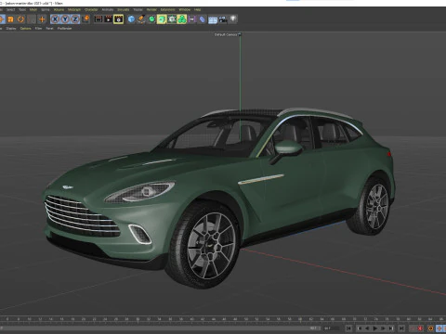Click frame 30 on timeline ruler

click(x=138, y=319)
